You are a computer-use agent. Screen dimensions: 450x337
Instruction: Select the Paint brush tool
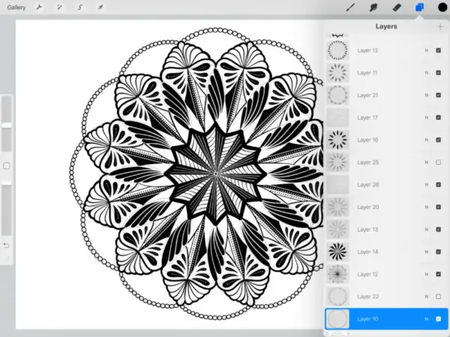[x=350, y=7]
